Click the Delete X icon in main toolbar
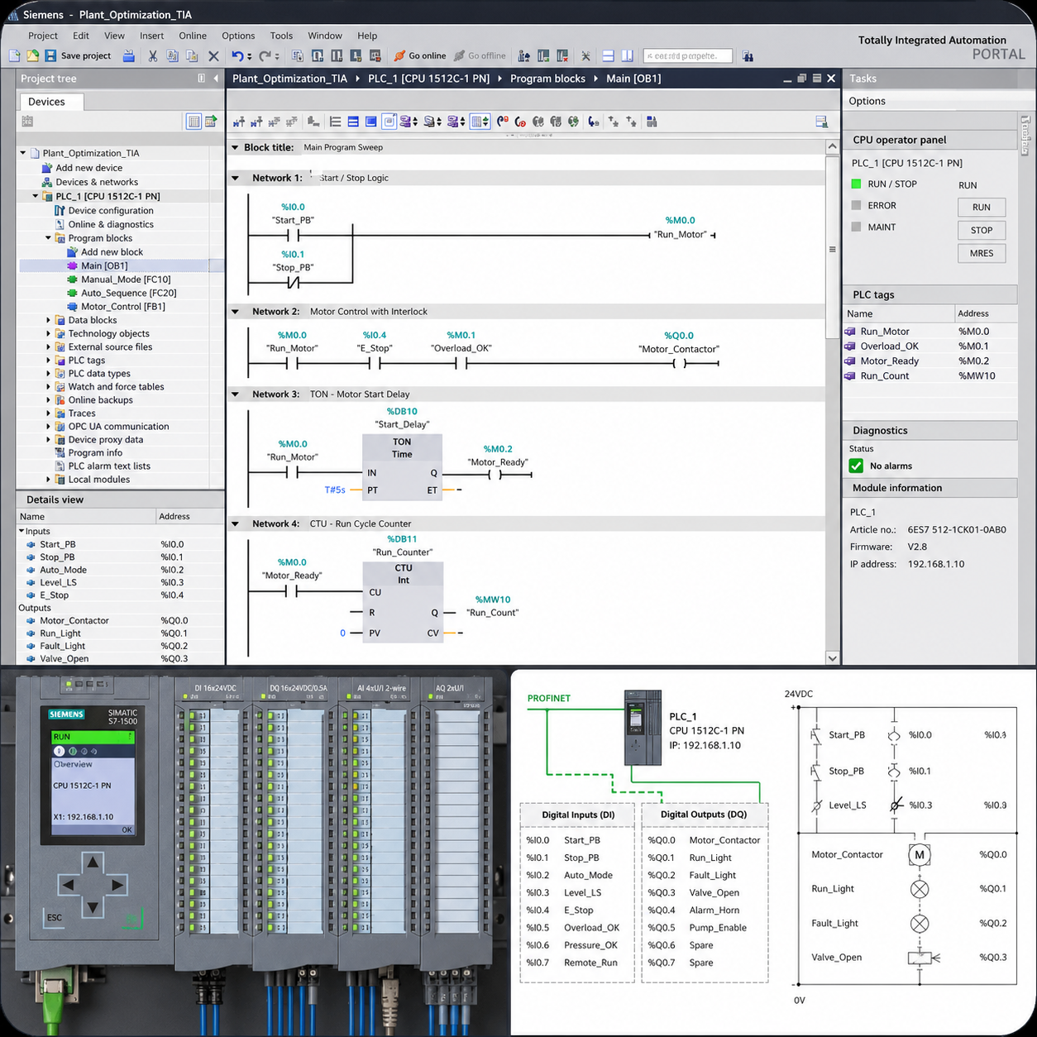This screenshot has height=1037, width=1037. pos(213,55)
